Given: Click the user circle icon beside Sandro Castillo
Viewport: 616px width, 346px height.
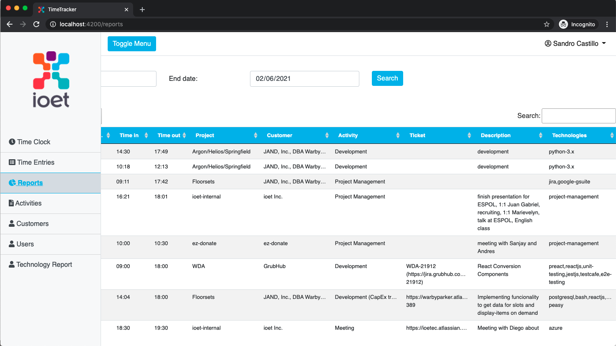Looking at the screenshot, I should tap(548, 43).
